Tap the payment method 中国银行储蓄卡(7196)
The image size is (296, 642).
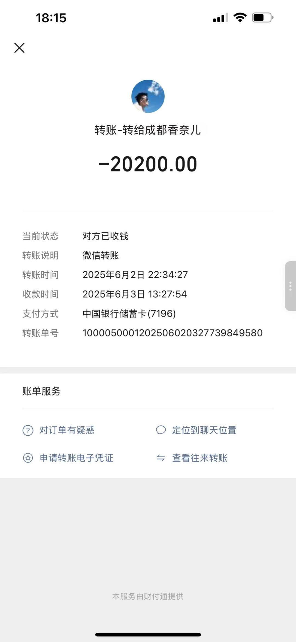[129, 314]
